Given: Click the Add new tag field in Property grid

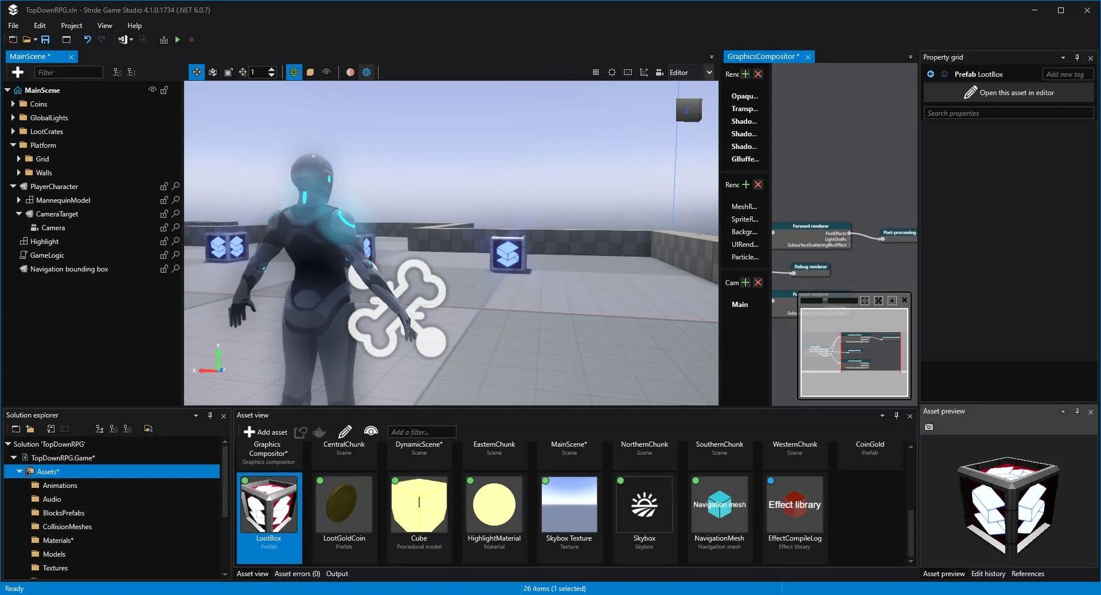Looking at the screenshot, I should pos(1067,74).
